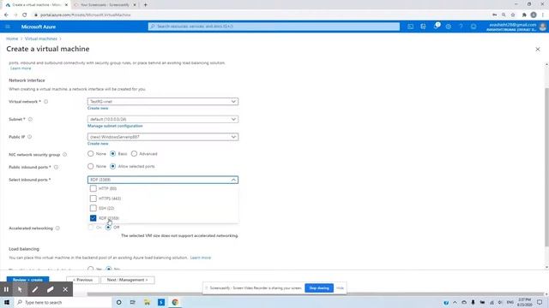The height and width of the screenshot is (308, 549).
Task: Open Azure notifications bell
Action: click(x=436, y=27)
